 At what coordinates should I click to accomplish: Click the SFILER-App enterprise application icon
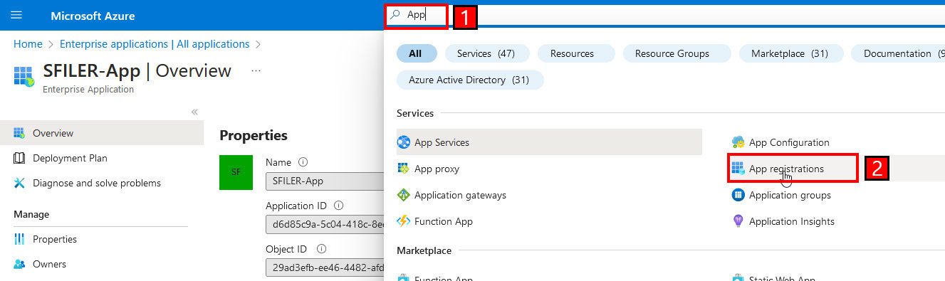[24, 77]
